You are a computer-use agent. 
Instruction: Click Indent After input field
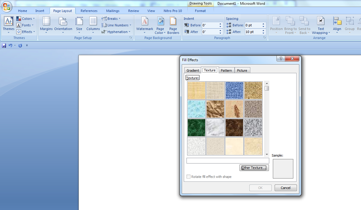click(210, 32)
